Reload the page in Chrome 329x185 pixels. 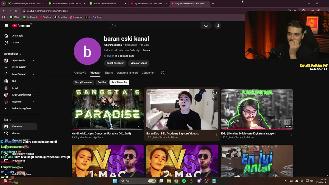point(16,11)
